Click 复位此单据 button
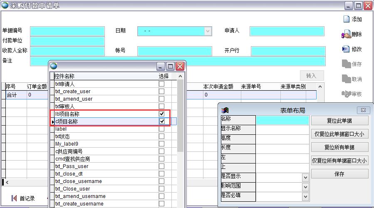This screenshot has height=208, width=374. pos(339,121)
